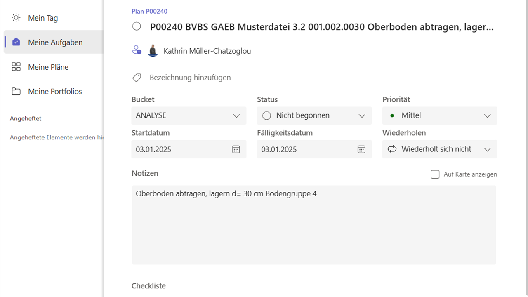Click Bezeichnung hinzufügen to add label
This screenshot has width=528, height=297.
(190, 78)
